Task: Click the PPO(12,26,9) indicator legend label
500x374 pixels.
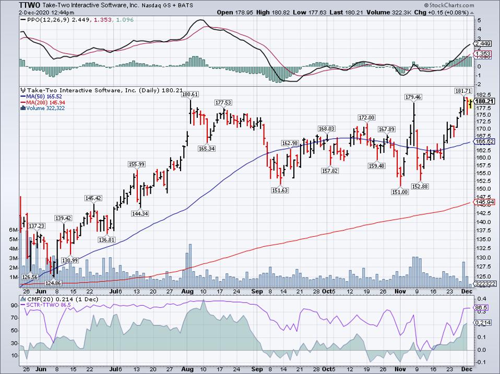Action: (x=49, y=20)
